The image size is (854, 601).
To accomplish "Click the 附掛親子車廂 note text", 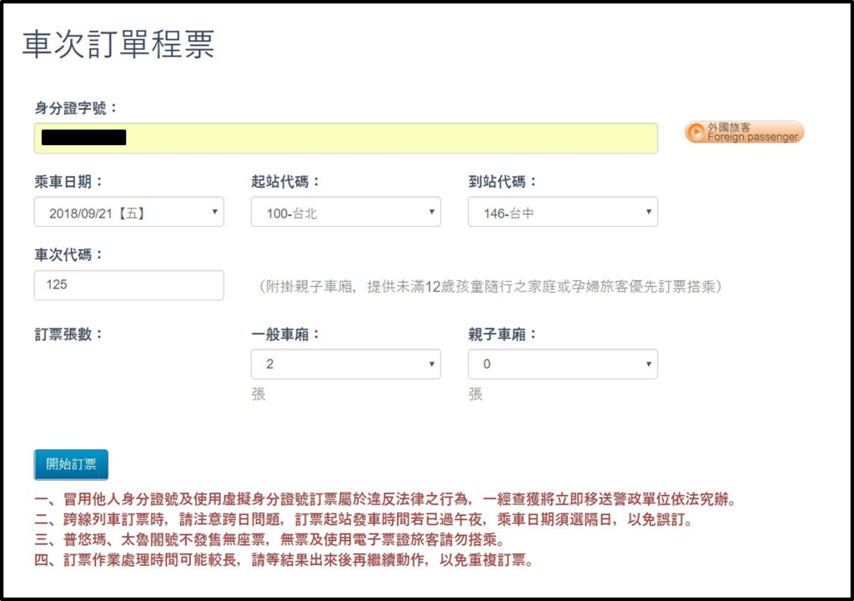I will coord(490,287).
